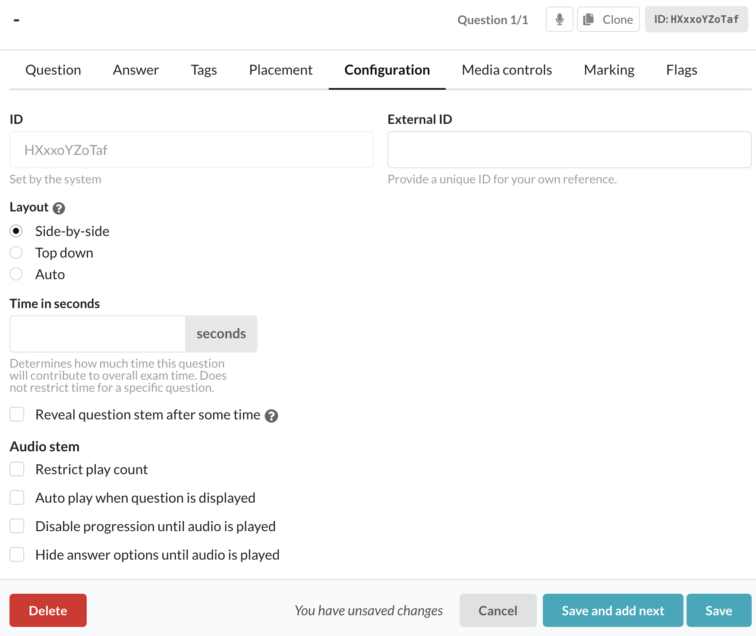Click Save and add next

613,611
